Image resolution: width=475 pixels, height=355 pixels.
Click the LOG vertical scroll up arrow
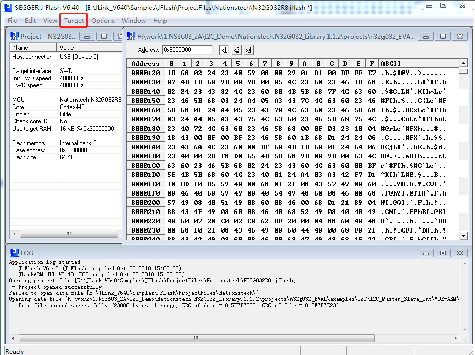465,263
